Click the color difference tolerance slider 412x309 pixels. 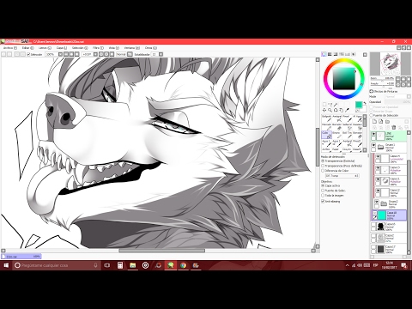(342, 176)
